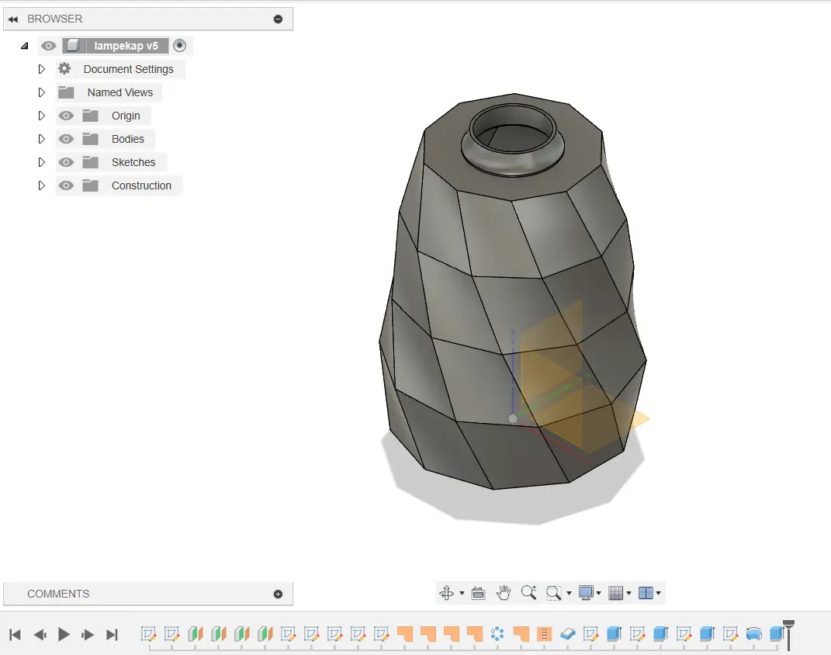Select the last offset plane feature in timeline

pyautogui.click(x=265, y=634)
